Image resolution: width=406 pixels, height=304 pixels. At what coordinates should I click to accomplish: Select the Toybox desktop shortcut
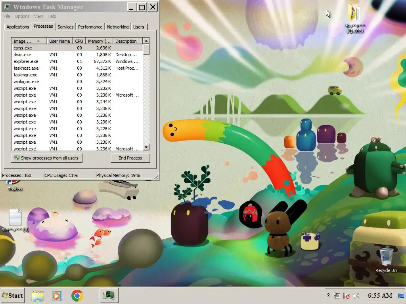(x=15, y=186)
